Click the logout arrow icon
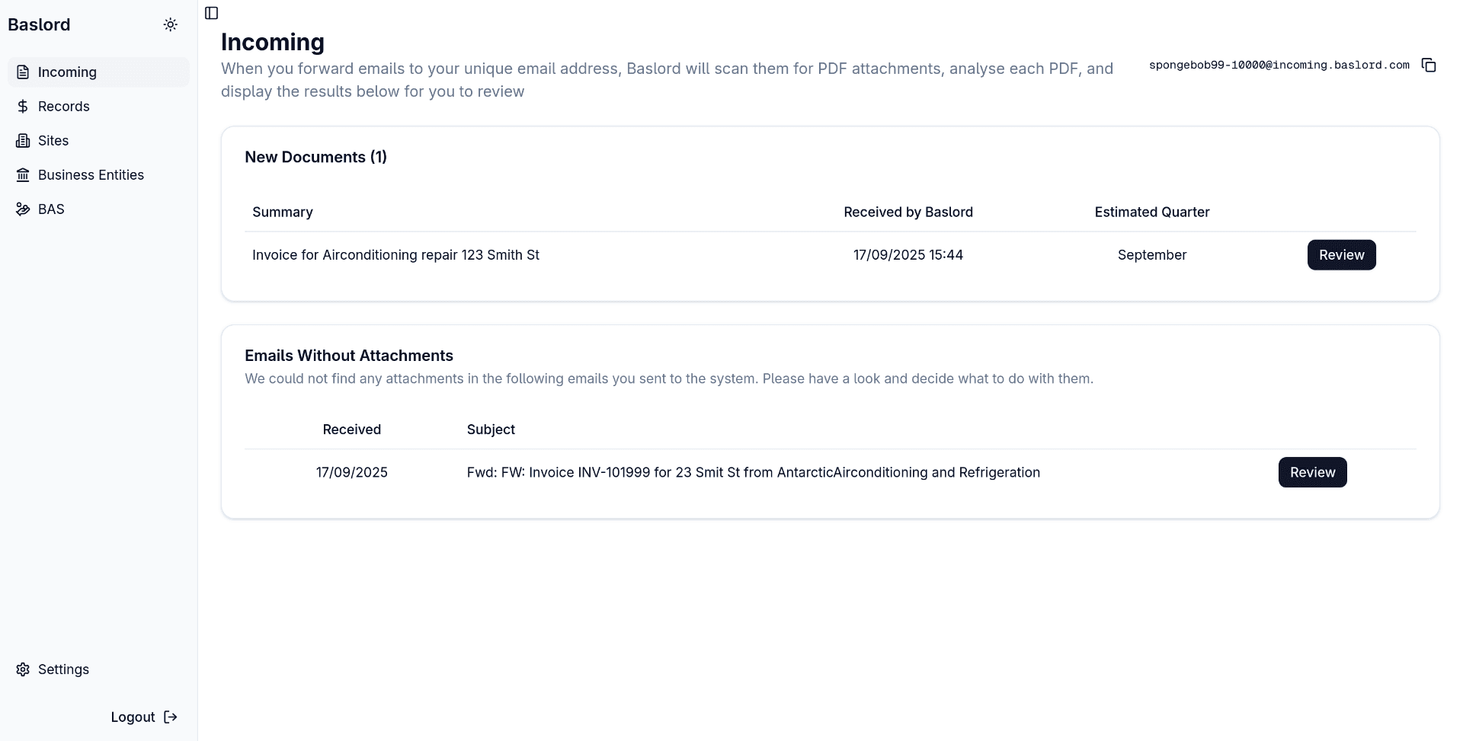This screenshot has width=1463, height=741. [x=169, y=717]
